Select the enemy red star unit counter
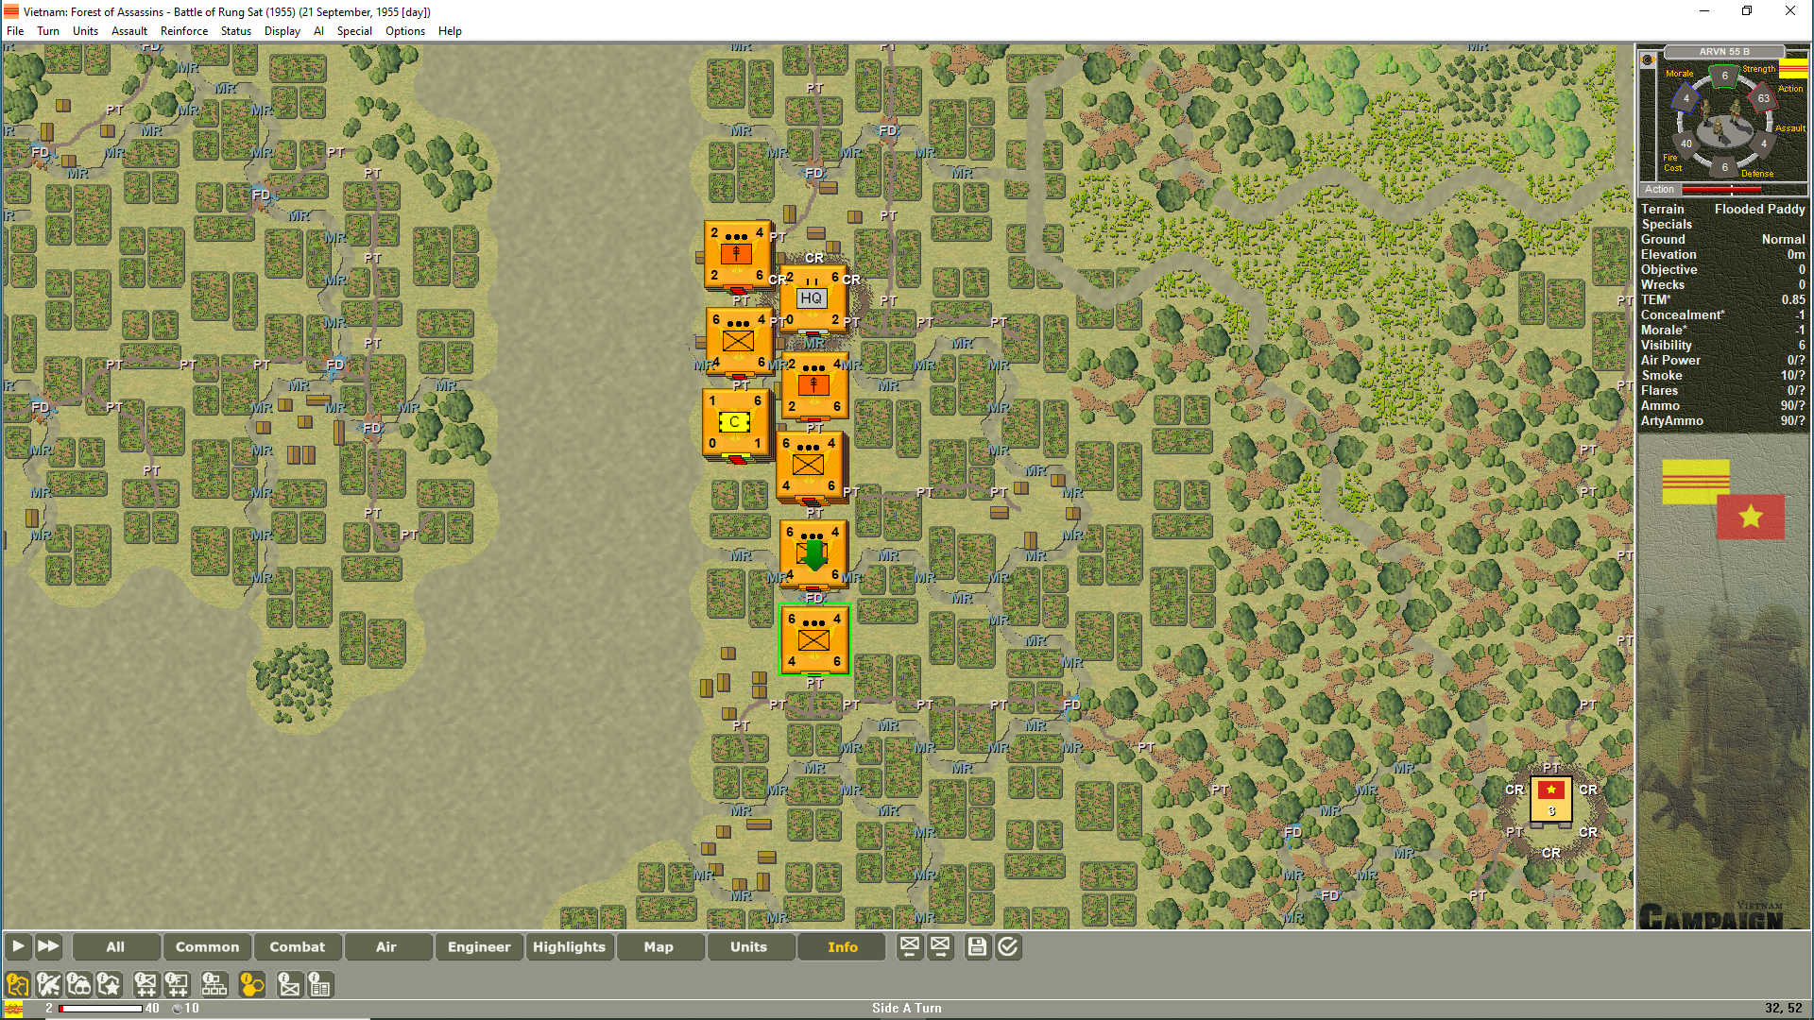 click(x=1550, y=799)
